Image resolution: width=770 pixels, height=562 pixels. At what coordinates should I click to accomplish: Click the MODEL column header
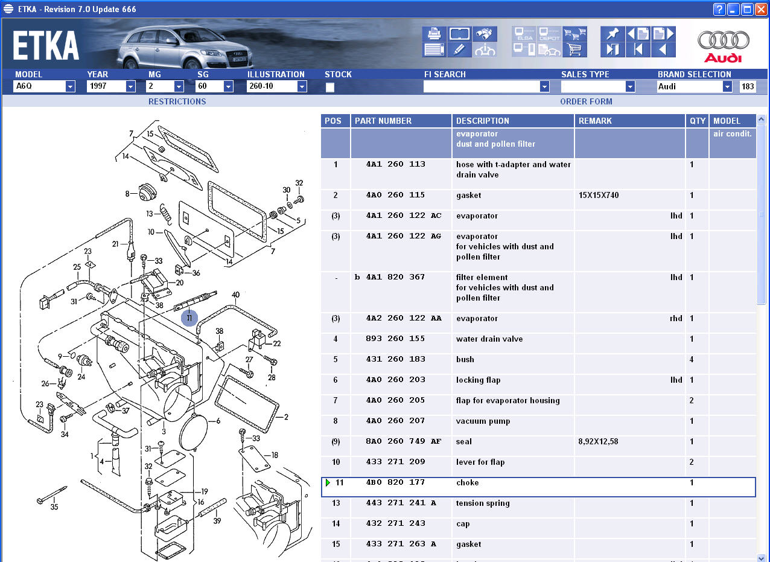pos(733,121)
